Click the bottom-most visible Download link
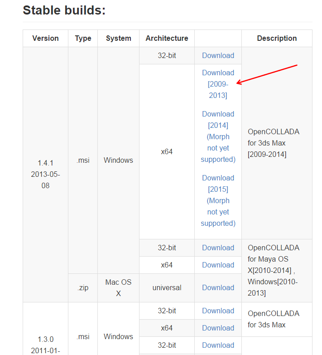Viewport: 322px width, 355px height. pyautogui.click(x=218, y=345)
